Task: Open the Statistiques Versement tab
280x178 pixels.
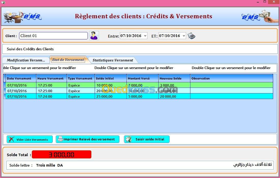Action: (x=113, y=60)
